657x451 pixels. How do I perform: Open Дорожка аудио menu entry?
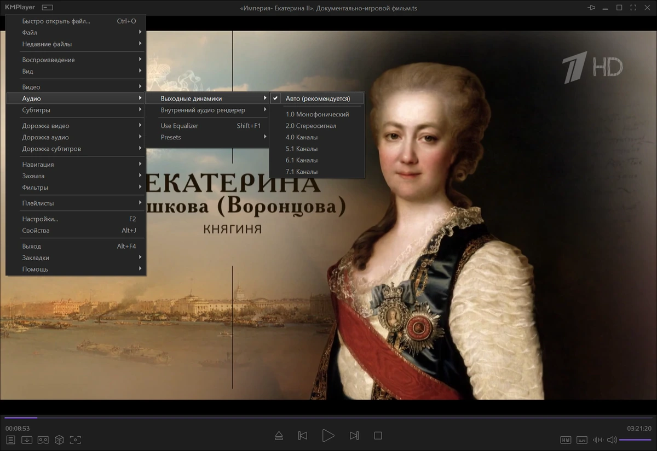coord(76,137)
